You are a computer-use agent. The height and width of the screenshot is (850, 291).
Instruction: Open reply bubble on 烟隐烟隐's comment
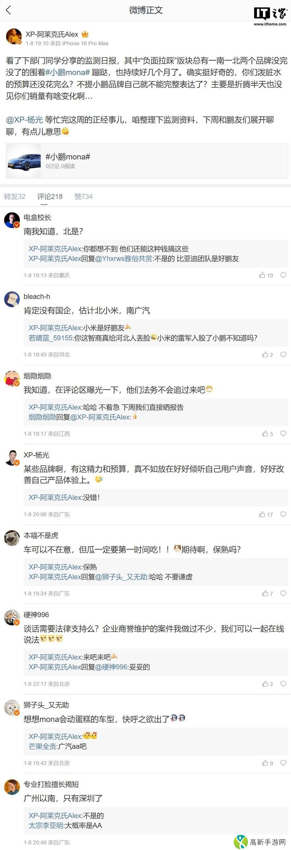pyautogui.click(x=283, y=434)
